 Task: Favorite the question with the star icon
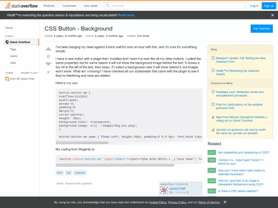pos(48,72)
